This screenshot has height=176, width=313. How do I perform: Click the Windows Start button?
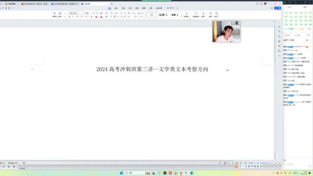[121, 173]
